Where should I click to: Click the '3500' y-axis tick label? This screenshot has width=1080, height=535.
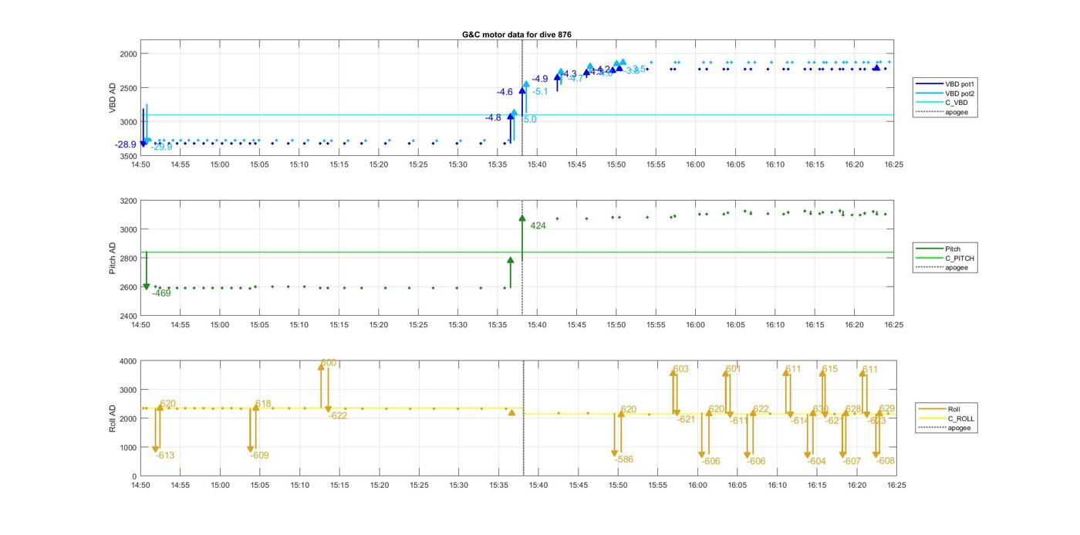coord(128,156)
